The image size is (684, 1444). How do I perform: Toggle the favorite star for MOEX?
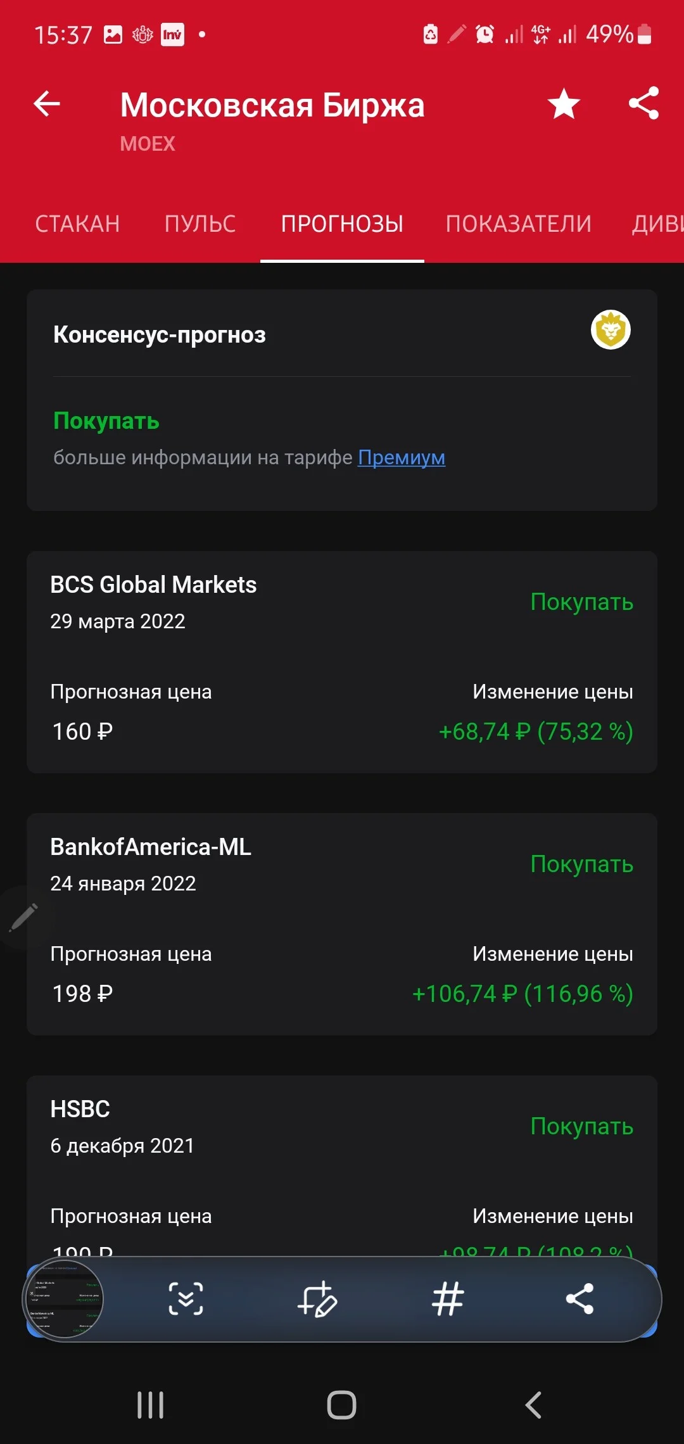[x=564, y=104]
